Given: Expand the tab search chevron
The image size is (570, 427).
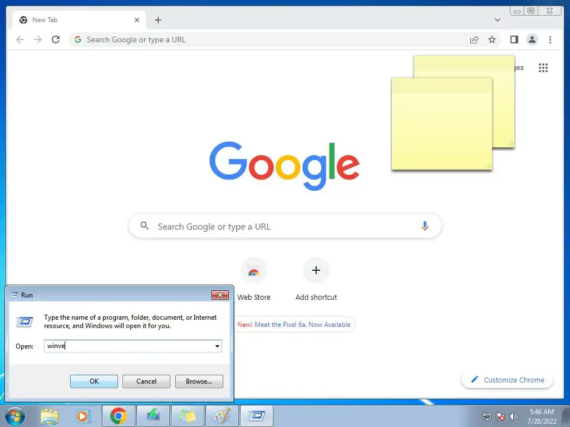Looking at the screenshot, I should tap(497, 20).
